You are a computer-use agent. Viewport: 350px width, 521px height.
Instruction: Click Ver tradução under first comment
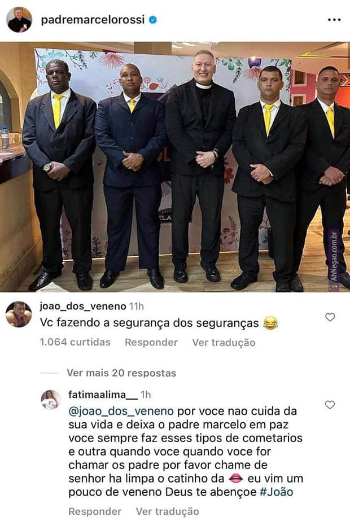coord(224,342)
